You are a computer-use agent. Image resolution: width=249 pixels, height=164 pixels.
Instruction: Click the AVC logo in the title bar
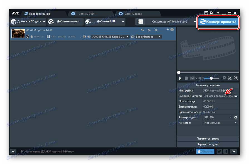15,13
